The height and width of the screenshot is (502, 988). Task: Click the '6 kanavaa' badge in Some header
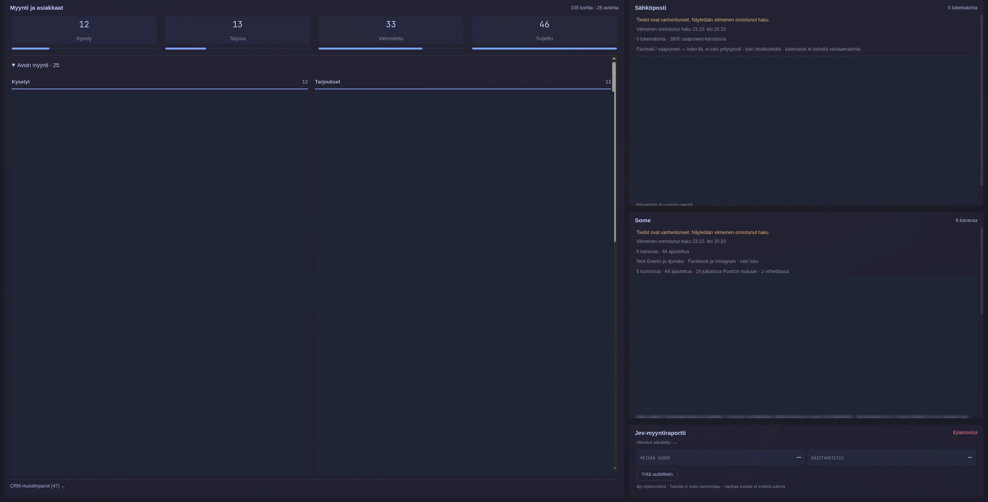(967, 220)
